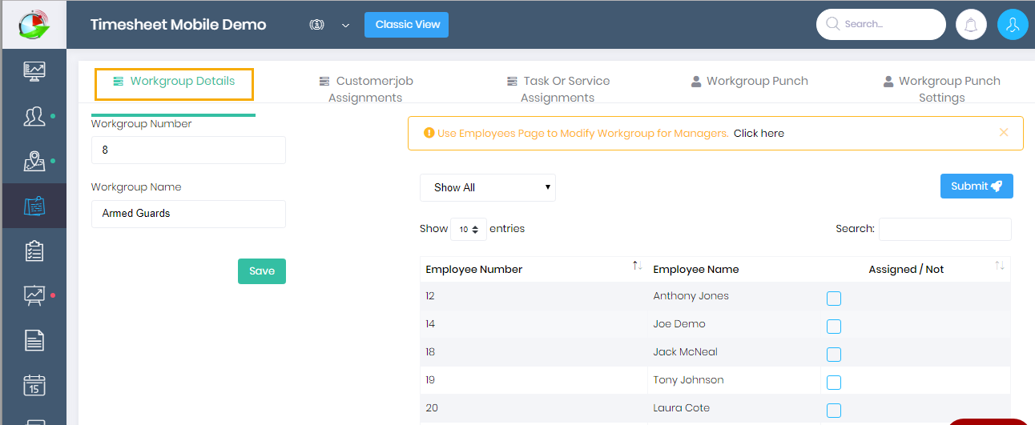Image resolution: width=1035 pixels, height=425 pixels.
Task: Click the green Save button
Action: 262,271
